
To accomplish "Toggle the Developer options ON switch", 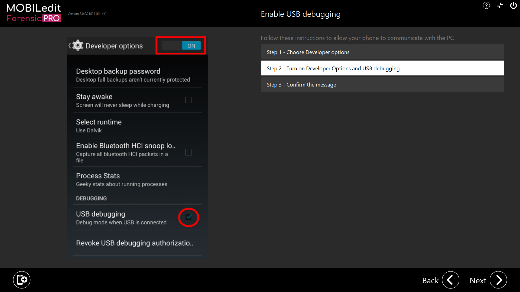I will click(181, 46).
